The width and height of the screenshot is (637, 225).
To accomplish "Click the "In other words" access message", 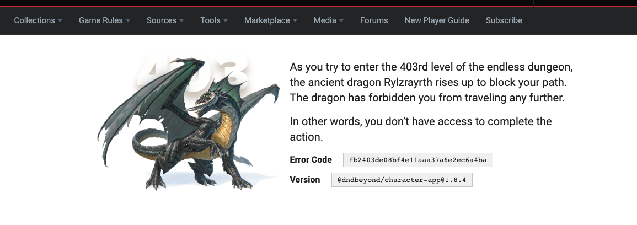I will [x=420, y=129].
